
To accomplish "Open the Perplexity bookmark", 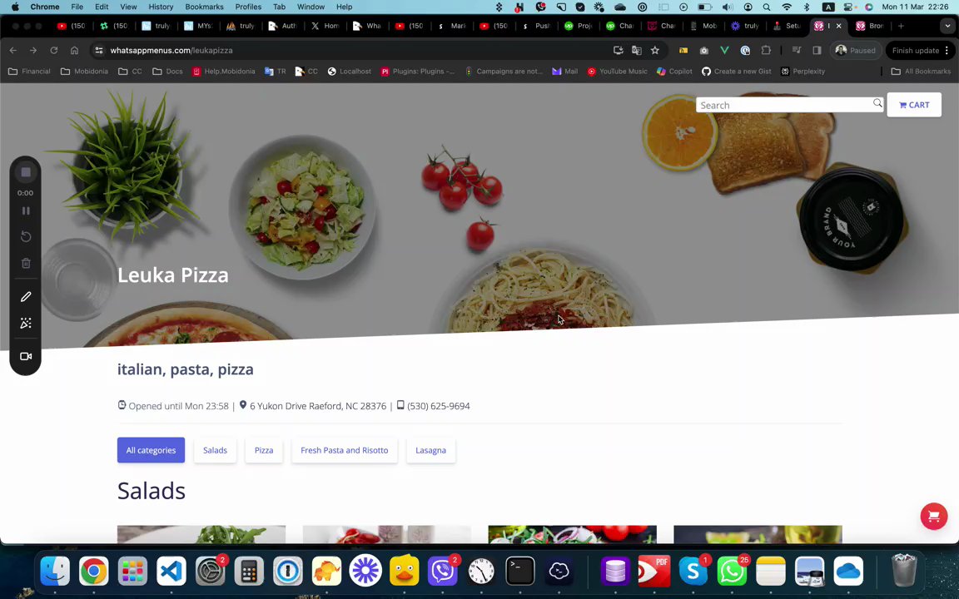I will point(803,71).
